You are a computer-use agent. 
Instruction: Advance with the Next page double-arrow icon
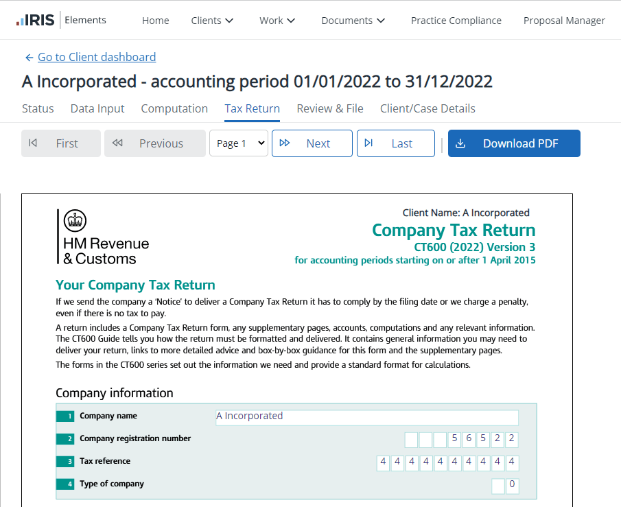pyautogui.click(x=286, y=143)
